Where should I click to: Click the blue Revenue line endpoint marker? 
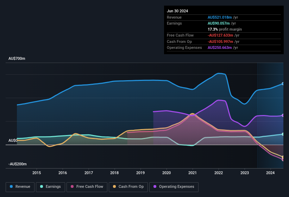click(283, 84)
